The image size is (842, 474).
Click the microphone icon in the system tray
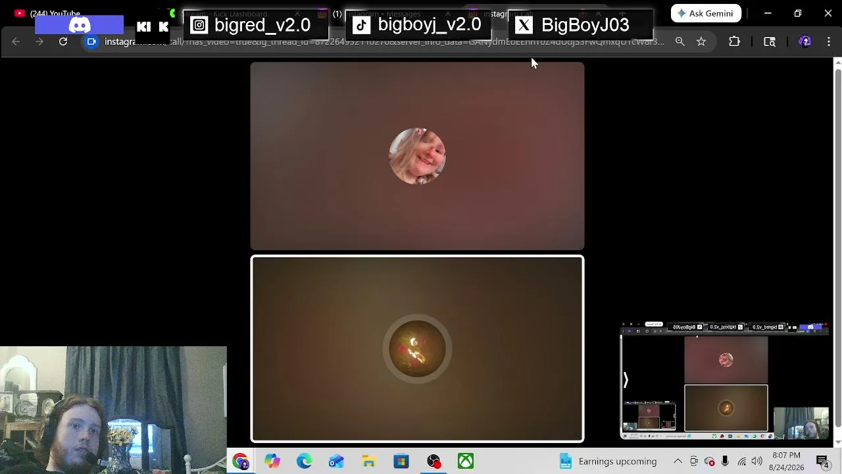click(725, 461)
